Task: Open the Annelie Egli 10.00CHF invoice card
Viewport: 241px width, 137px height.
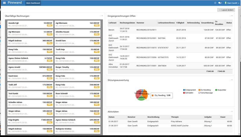Action: click(30, 24)
